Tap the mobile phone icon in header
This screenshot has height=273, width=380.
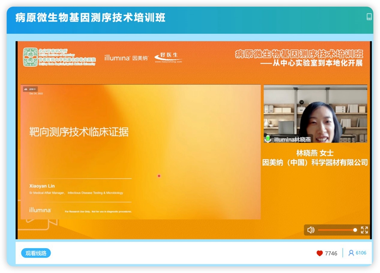[x=369, y=17]
